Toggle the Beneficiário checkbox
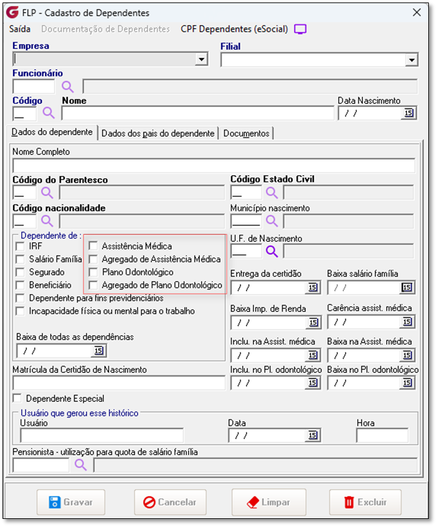 (x=20, y=285)
